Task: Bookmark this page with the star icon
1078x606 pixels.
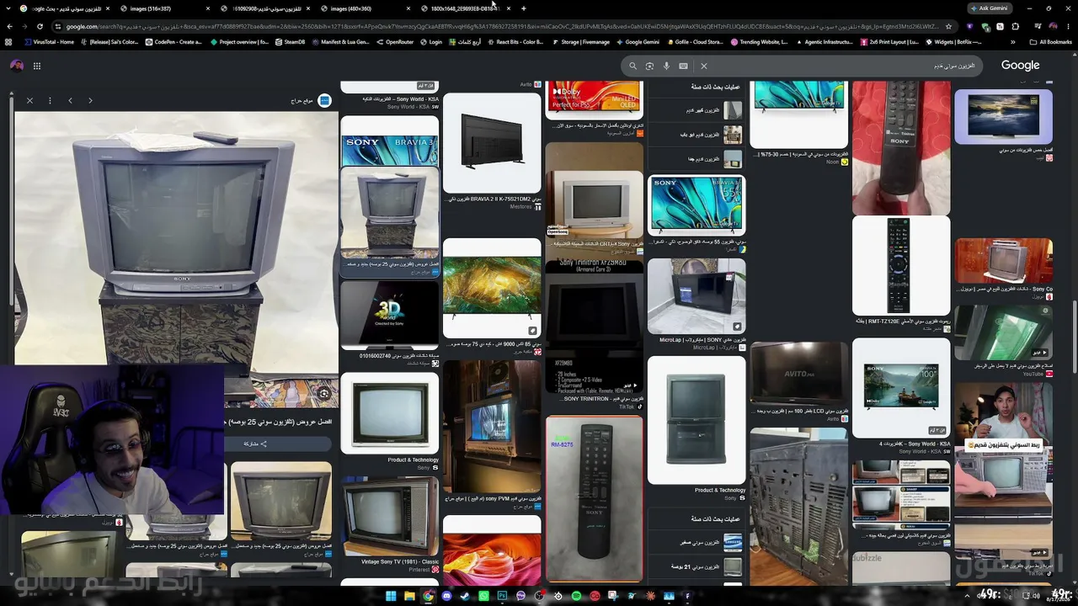Action: pos(948,26)
